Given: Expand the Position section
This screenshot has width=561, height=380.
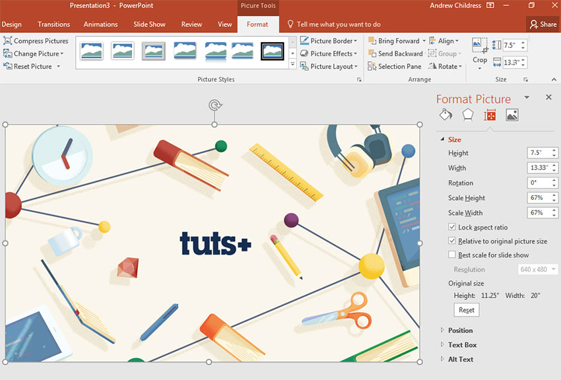Looking at the screenshot, I should pyautogui.click(x=462, y=330).
